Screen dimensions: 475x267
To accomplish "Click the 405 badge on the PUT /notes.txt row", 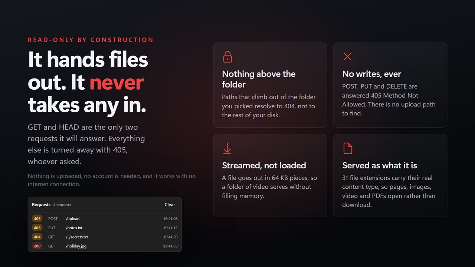I will (x=37, y=228).
